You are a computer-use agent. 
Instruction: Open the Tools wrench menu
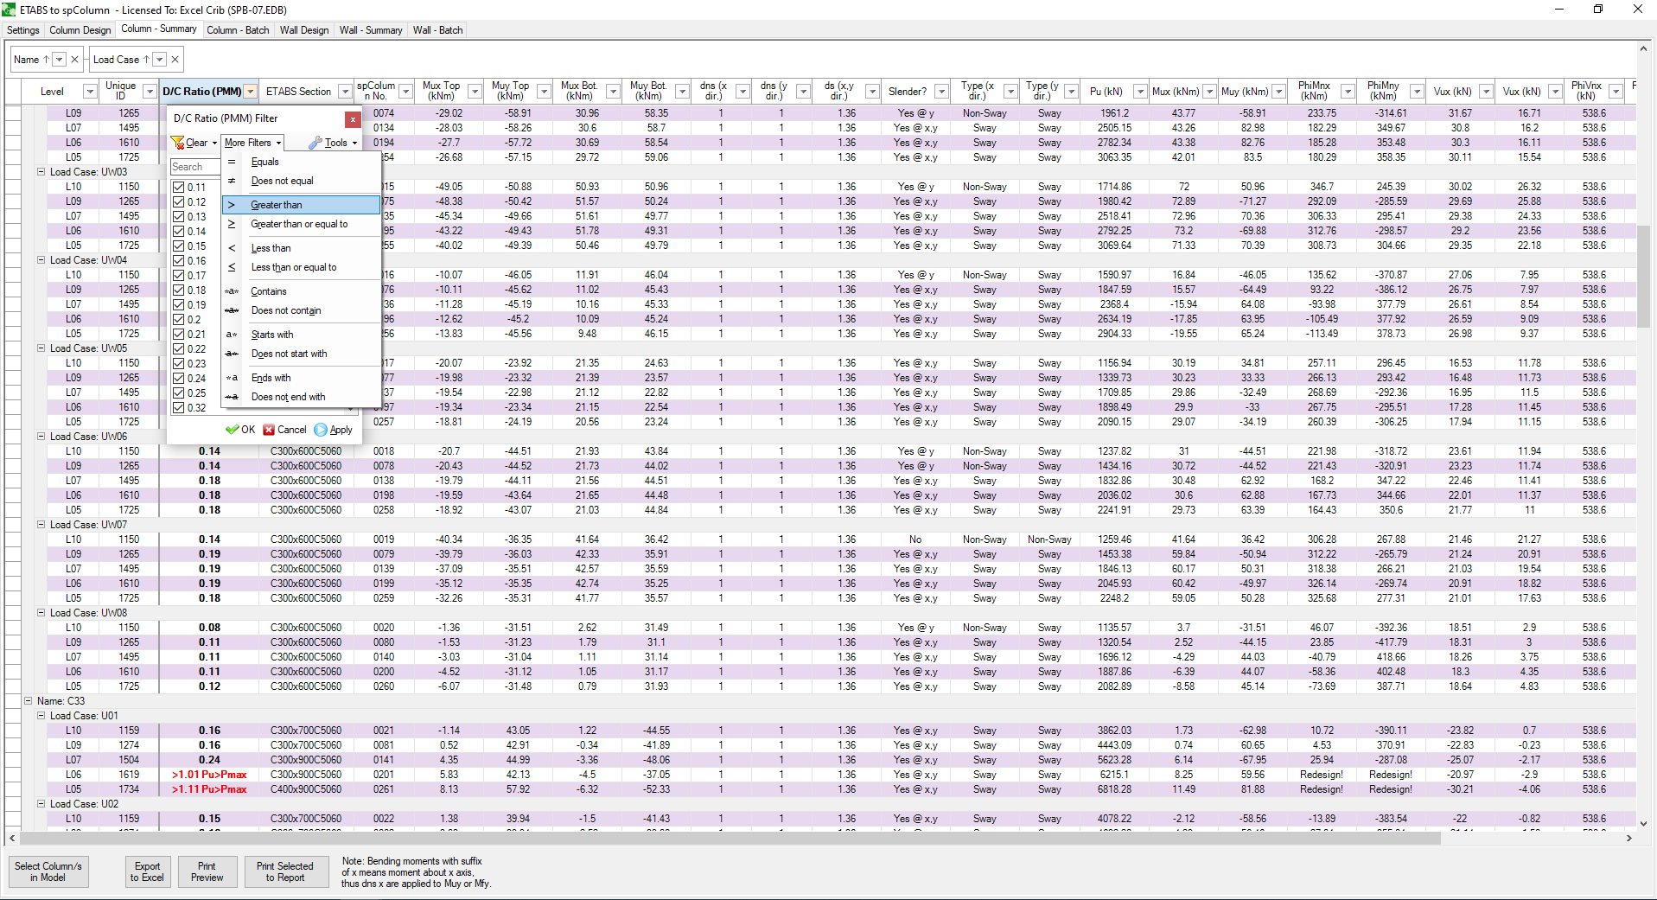point(333,143)
